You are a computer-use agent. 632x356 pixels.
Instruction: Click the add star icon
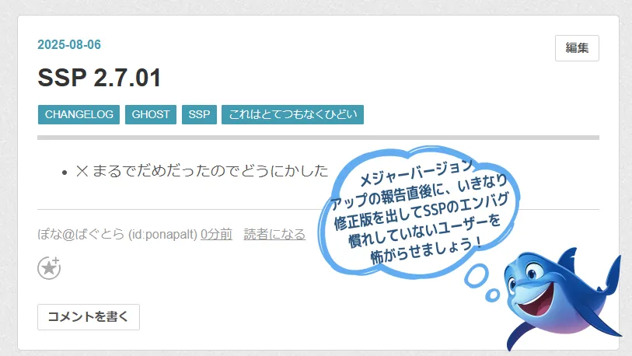click(49, 267)
